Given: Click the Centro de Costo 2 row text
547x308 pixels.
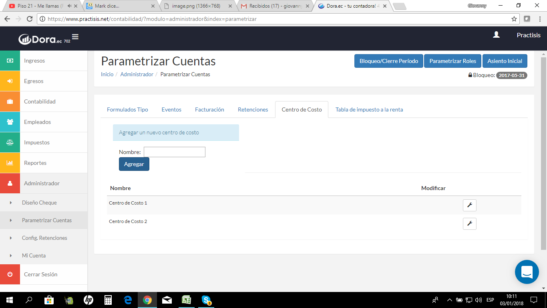Looking at the screenshot, I should click(x=128, y=221).
